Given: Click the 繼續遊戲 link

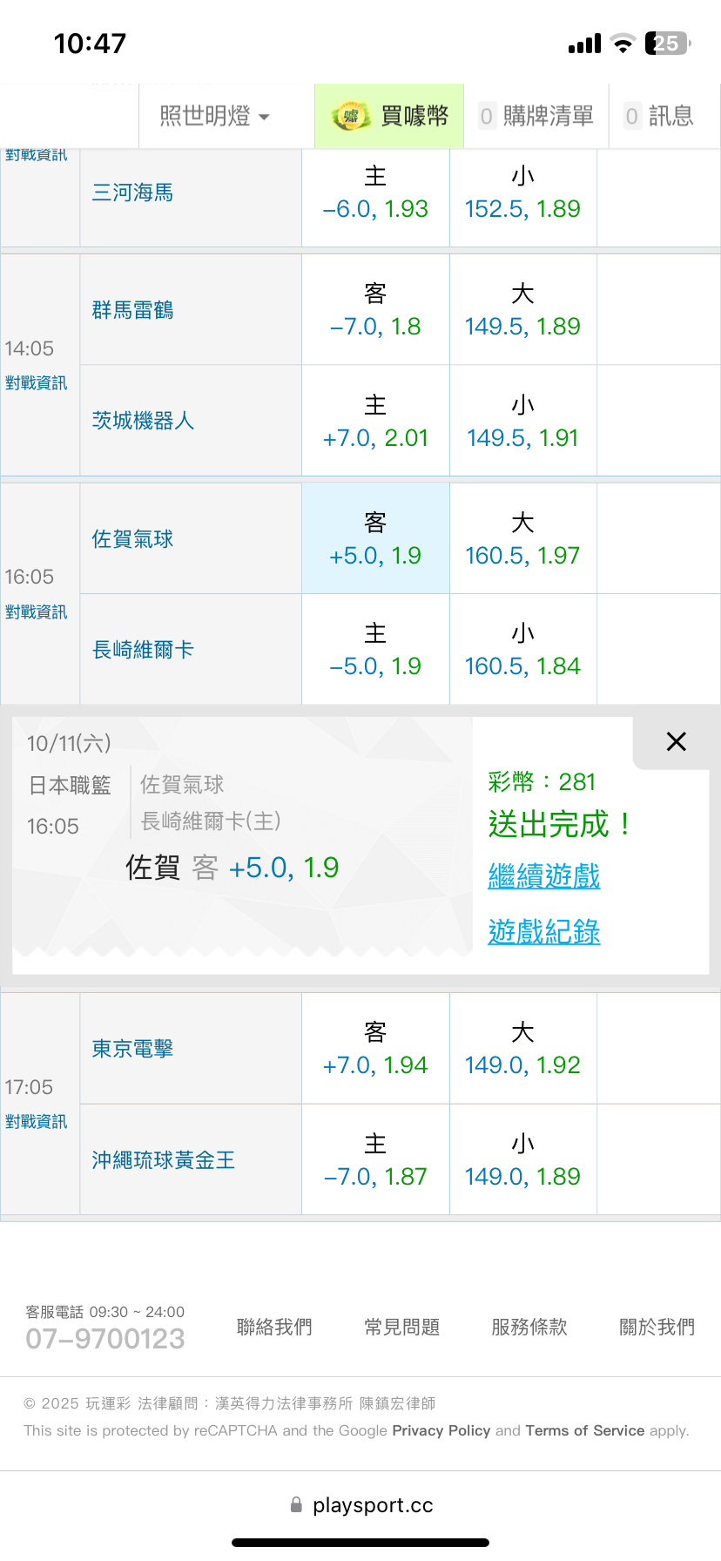Looking at the screenshot, I should point(544,875).
